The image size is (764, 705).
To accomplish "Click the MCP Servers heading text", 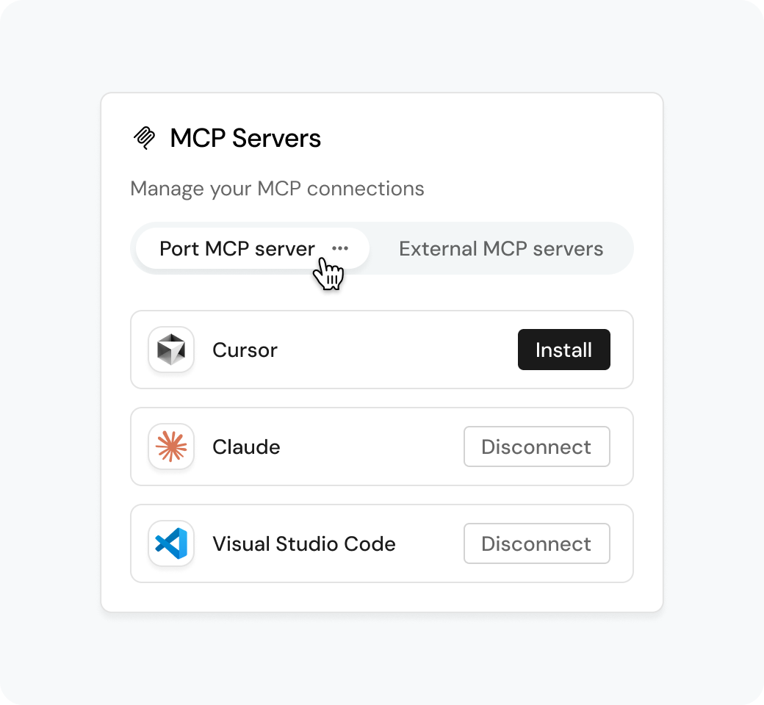I will click(245, 138).
